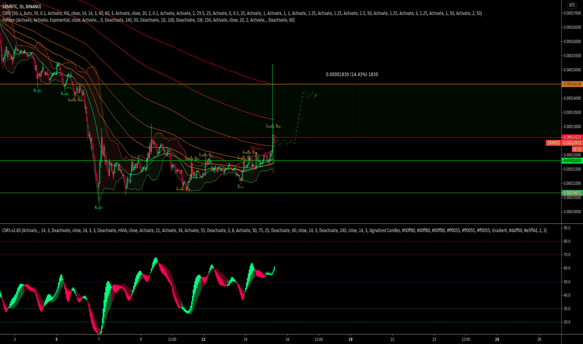Click date 19 on the time axis

point(350,339)
